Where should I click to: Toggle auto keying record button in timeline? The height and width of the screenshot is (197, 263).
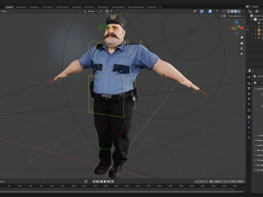(x=85, y=181)
